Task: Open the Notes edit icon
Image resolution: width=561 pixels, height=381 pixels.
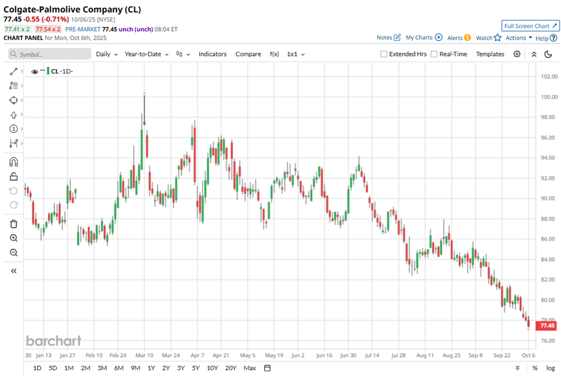Action: pos(397,38)
